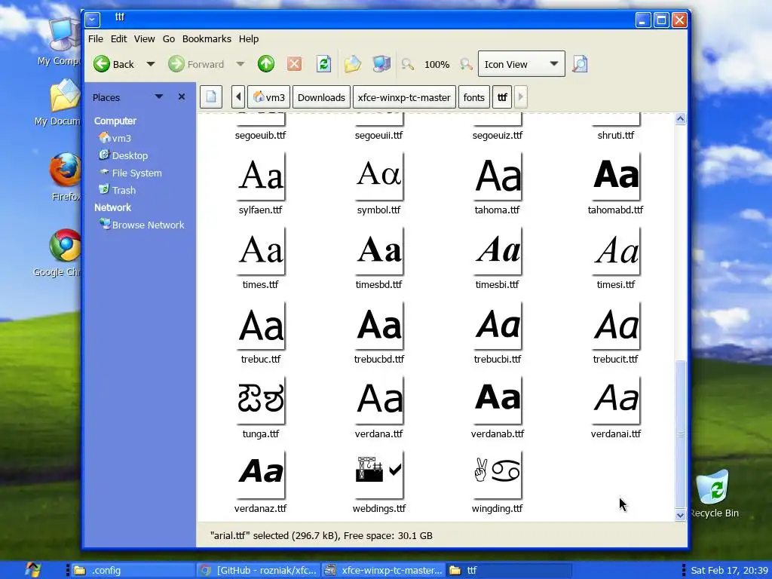
Task: Close the Places sidebar
Action: pyautogui.click(x=182, y=97)
